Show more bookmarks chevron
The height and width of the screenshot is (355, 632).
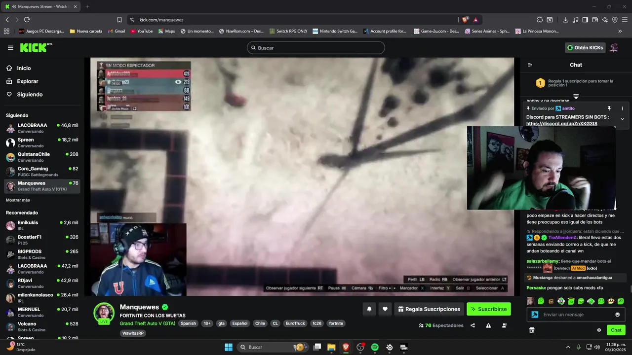[620, 31]
